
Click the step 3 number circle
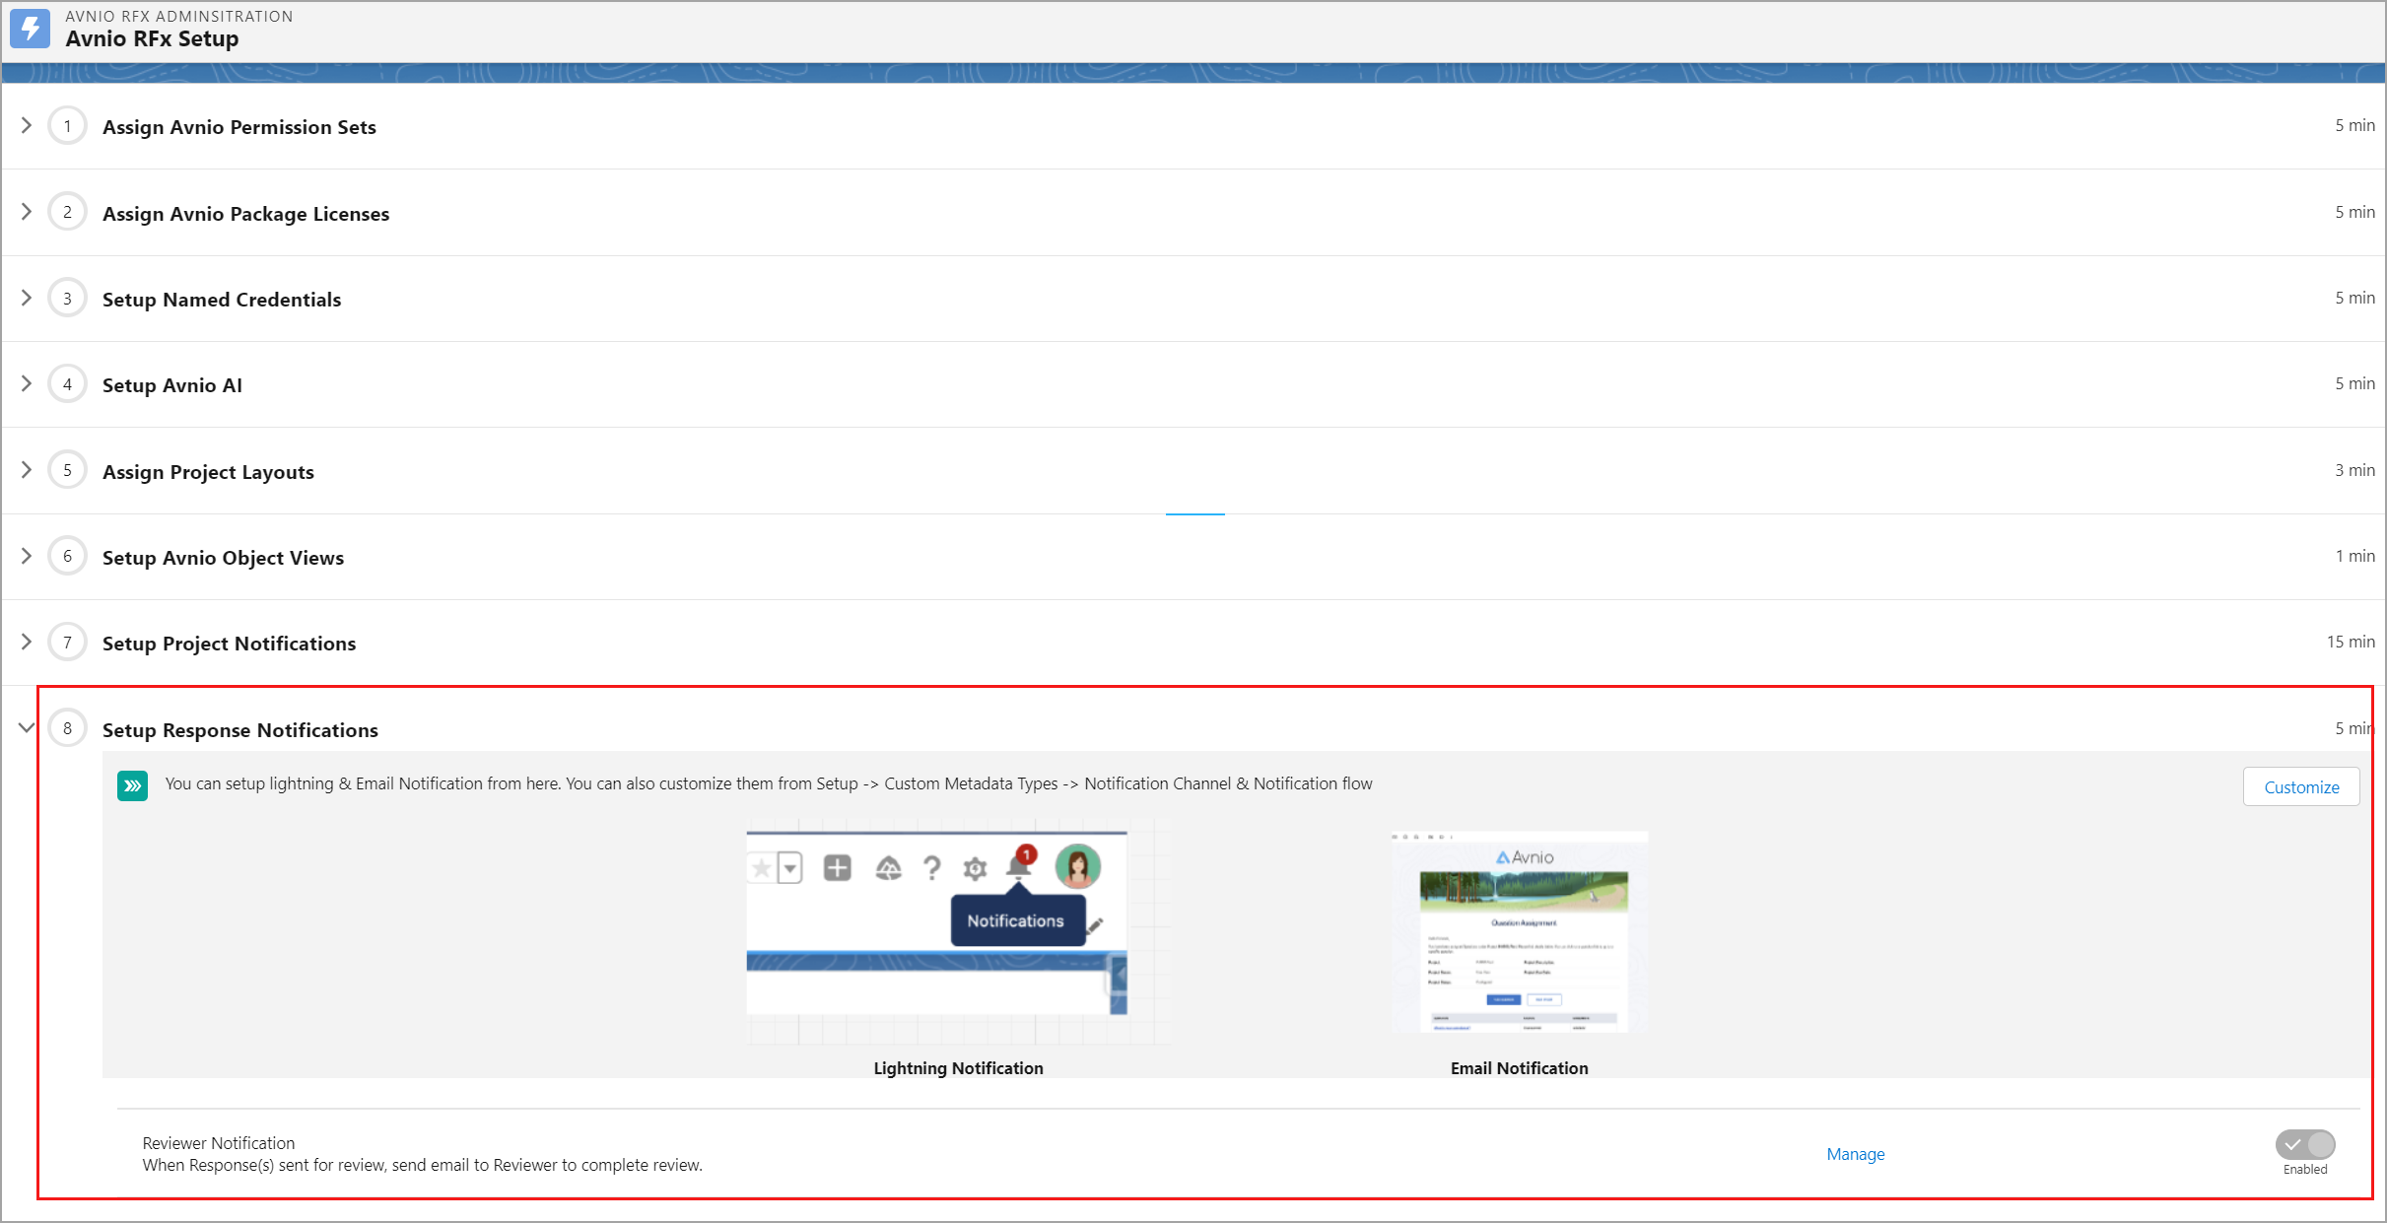pyautogui.click(x=67, y=299)
